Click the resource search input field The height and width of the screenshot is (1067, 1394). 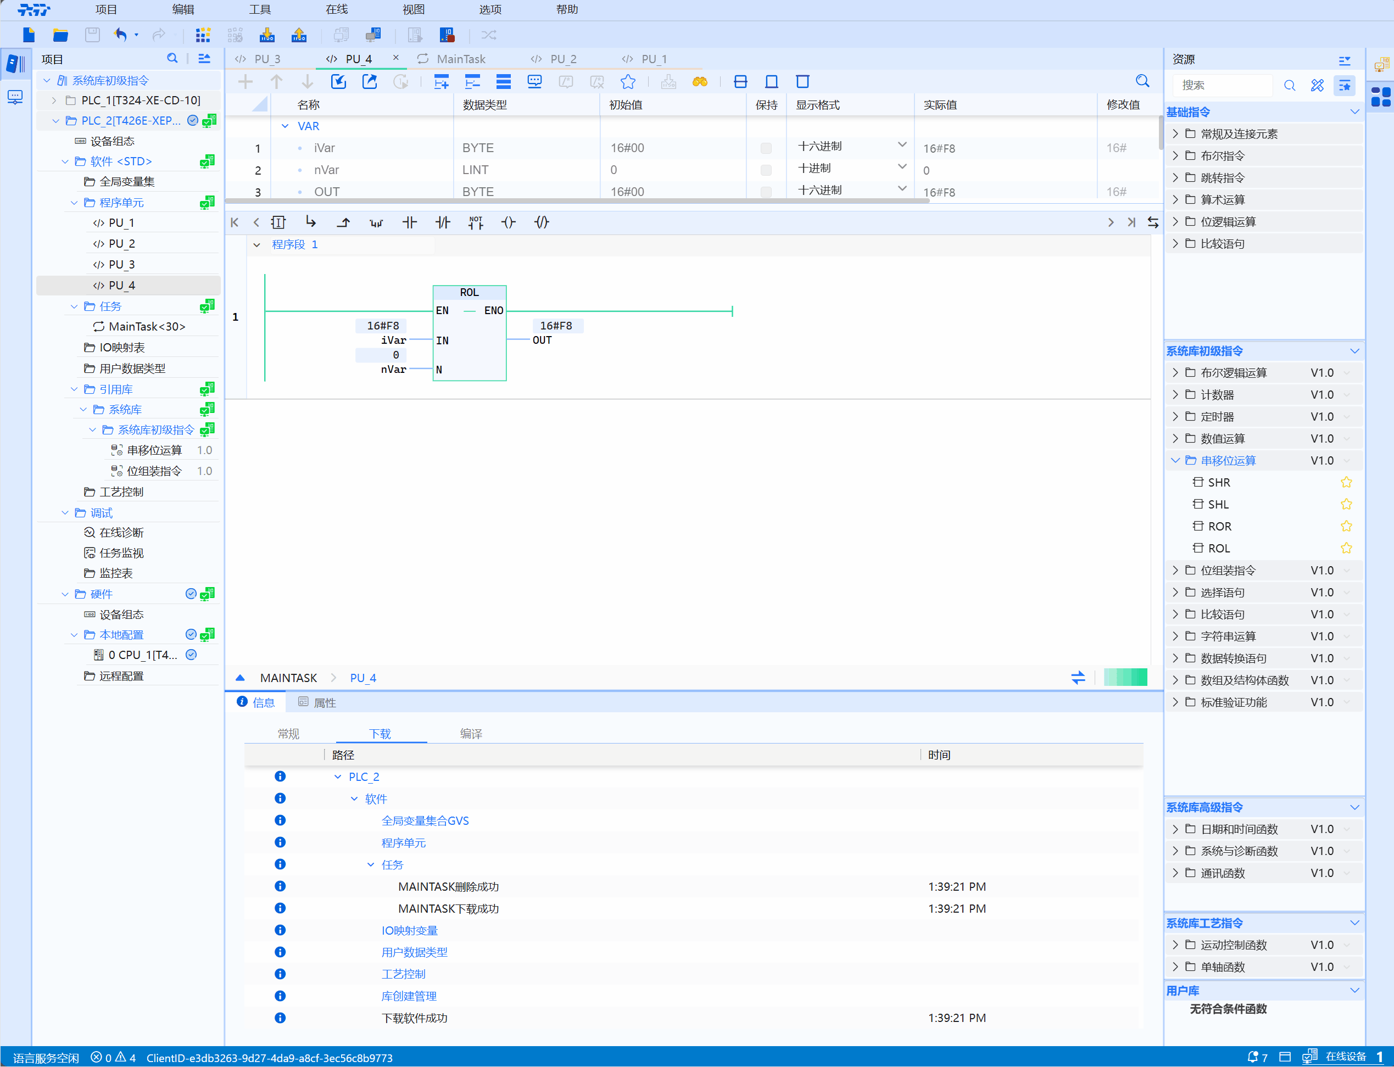1223,85
